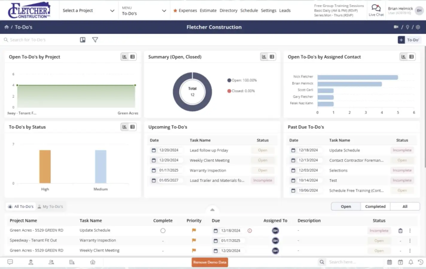Click the building icon in bottom bar
The height and width of the screenshot is (269, 426).
pos(72,262)
